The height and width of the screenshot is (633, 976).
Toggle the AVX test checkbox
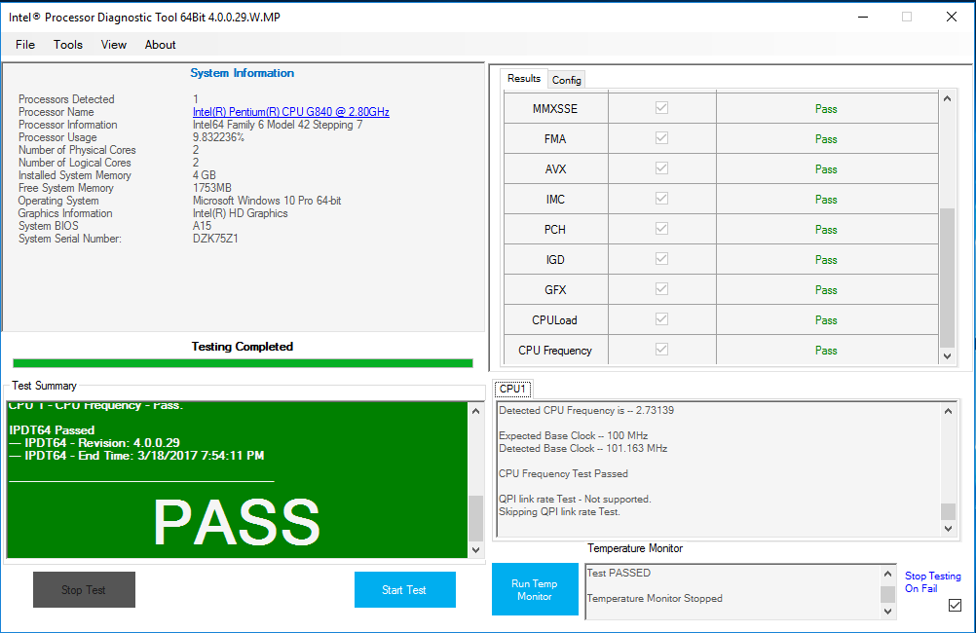tap(662, 168)
